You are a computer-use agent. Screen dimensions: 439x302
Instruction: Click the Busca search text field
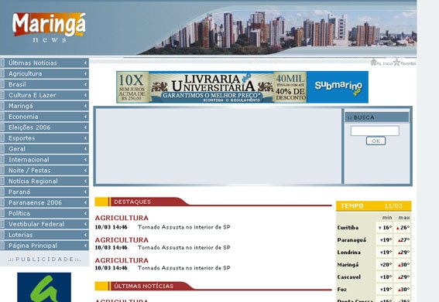click(375, 131)
